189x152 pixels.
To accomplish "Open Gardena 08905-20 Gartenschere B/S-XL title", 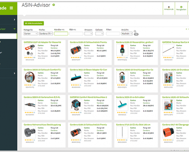I will [42, 97].
